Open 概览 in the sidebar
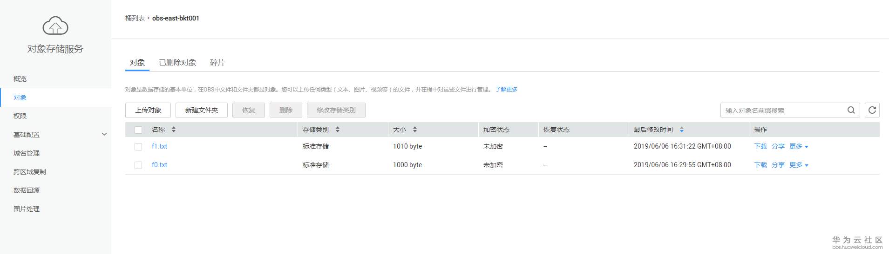This screenshot has width=889, height=254. (20, 79)
